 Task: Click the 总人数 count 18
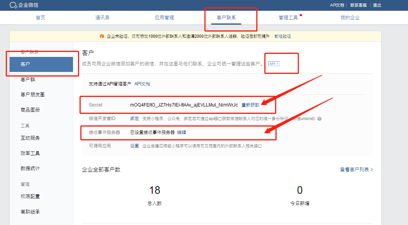154,190
